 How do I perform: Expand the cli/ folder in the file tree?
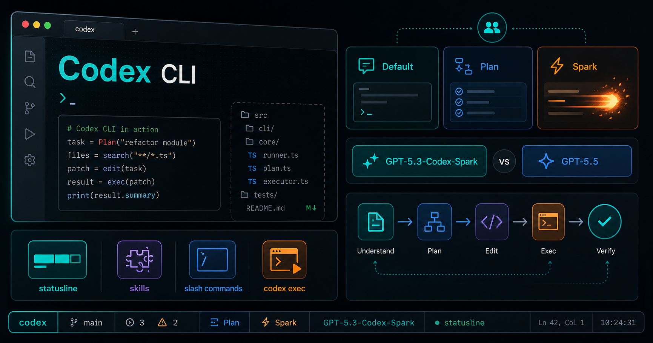tap(260, 128)
